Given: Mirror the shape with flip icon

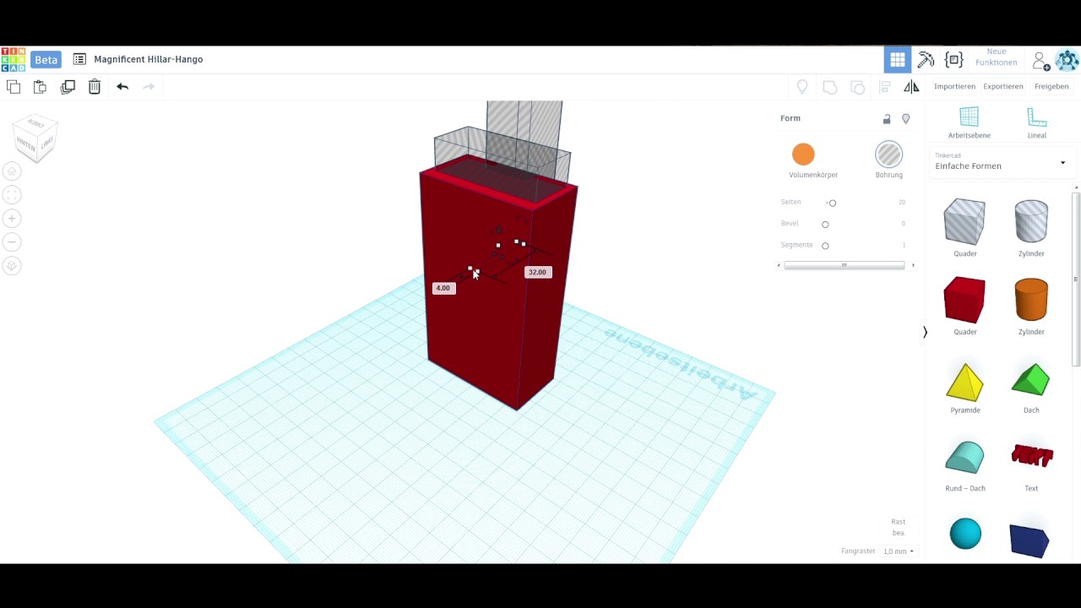Looking at the screenshot, I should (x=911, y=86).
